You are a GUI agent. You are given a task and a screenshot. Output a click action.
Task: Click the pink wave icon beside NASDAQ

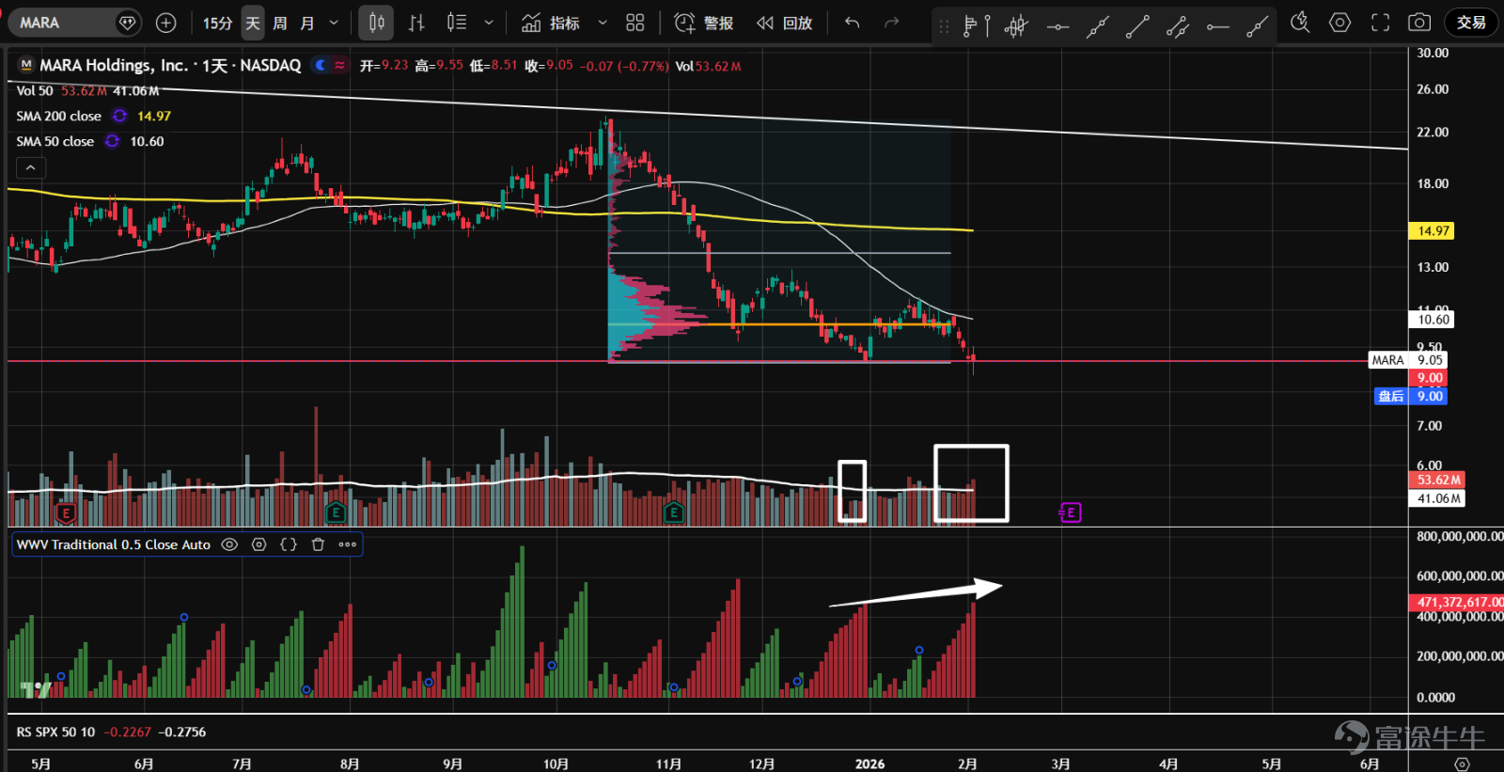[x=339, y=65]
